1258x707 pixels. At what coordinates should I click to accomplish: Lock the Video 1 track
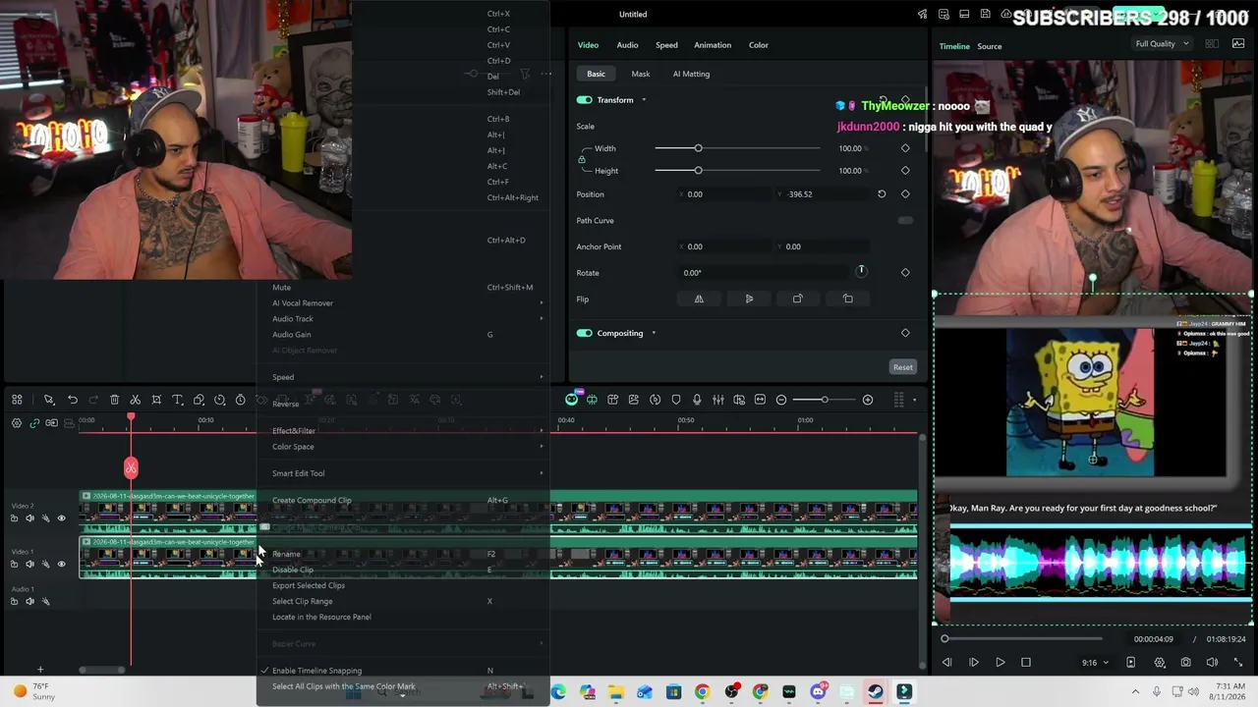click(x=14, y=565)
